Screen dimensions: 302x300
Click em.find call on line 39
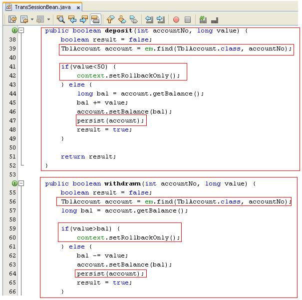pyautogui.click(x=218, y=48)
